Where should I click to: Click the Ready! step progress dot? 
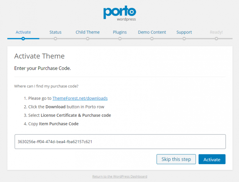point(216,39)
